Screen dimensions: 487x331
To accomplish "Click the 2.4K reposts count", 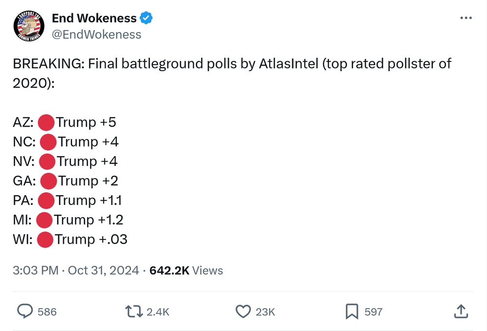I will [158, 312].
